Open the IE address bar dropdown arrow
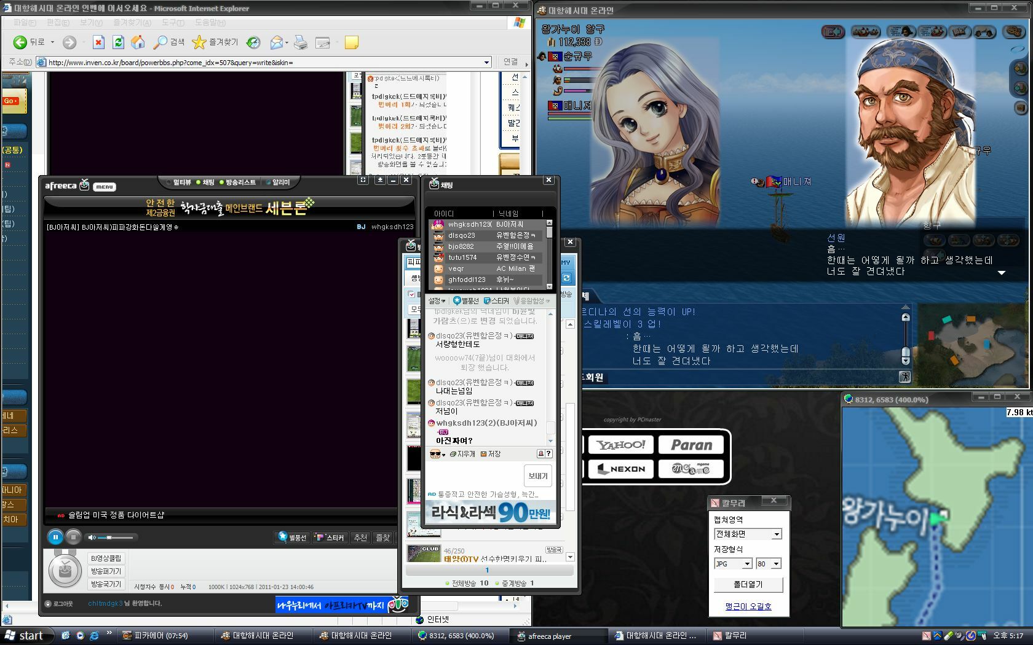The image size is (1033, 645). click(486, 62)
